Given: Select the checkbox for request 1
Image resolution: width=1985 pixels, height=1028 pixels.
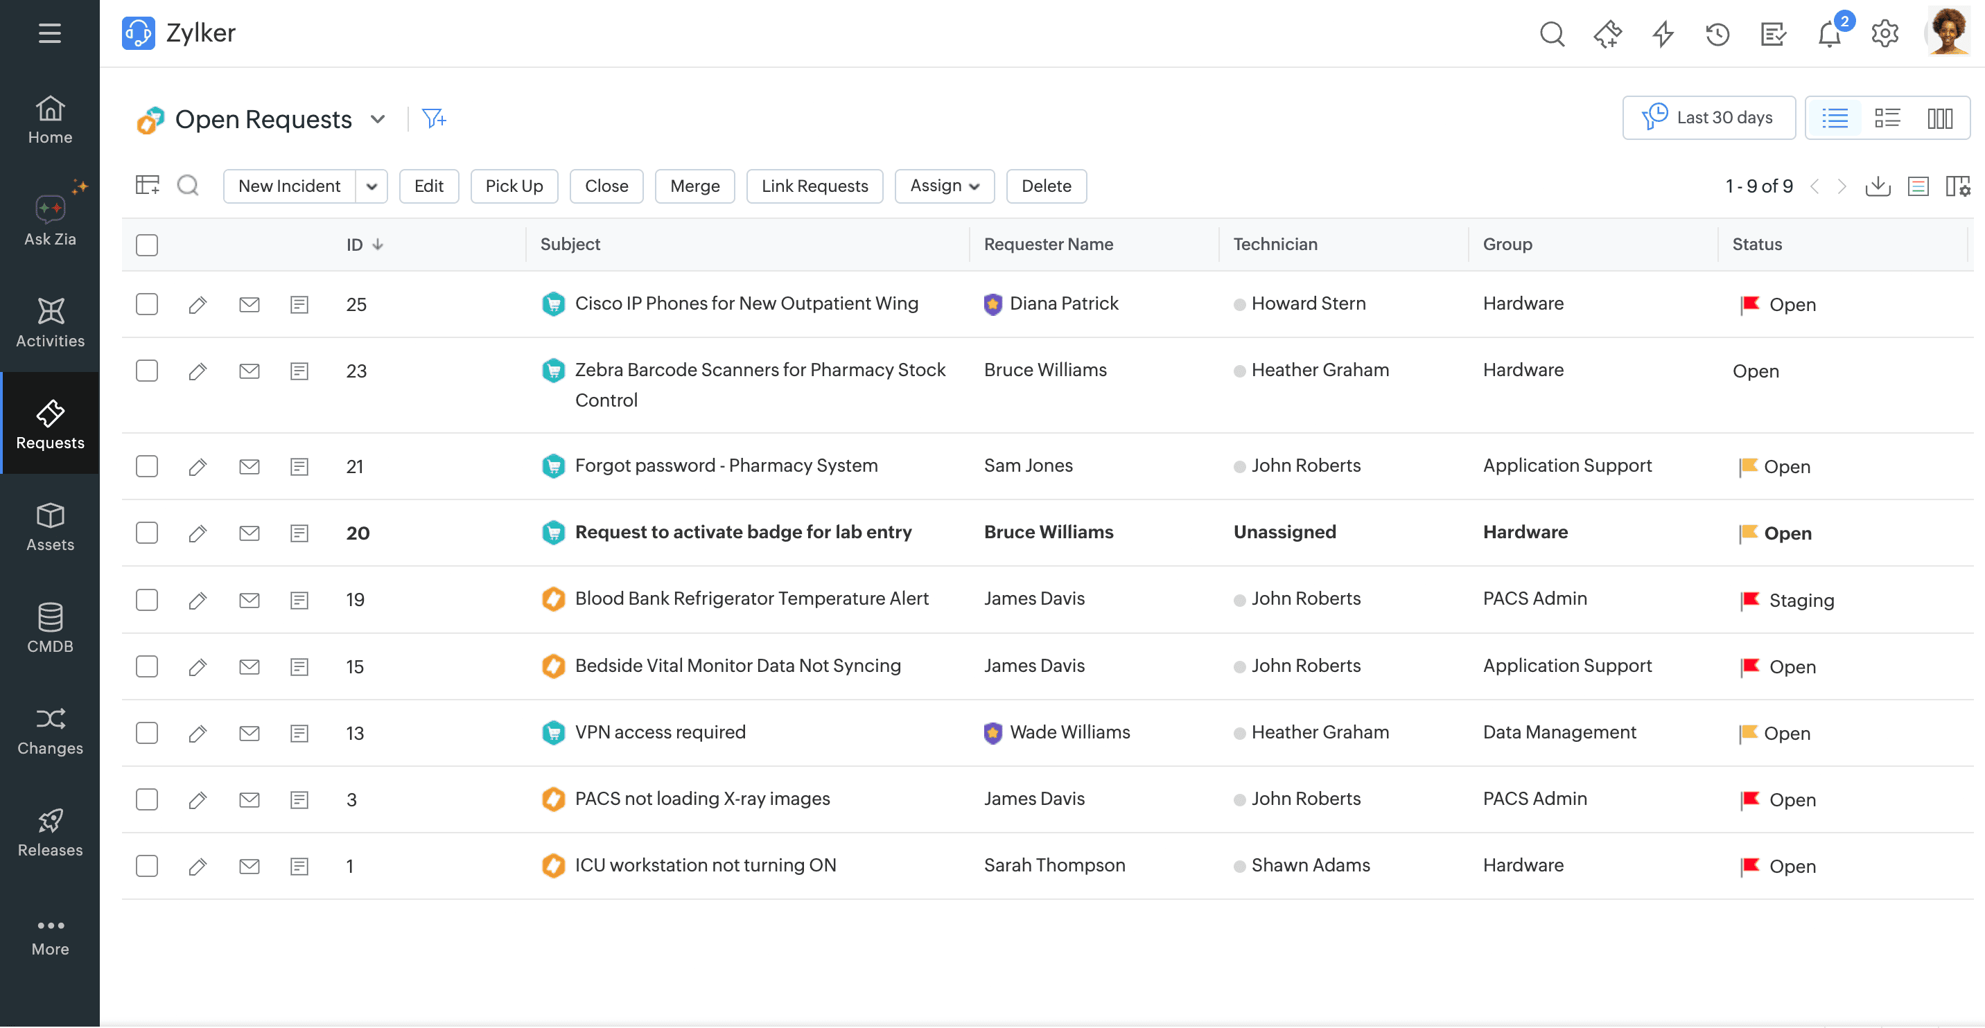Looking at the screenshot, I should click(x=146, y=865).
